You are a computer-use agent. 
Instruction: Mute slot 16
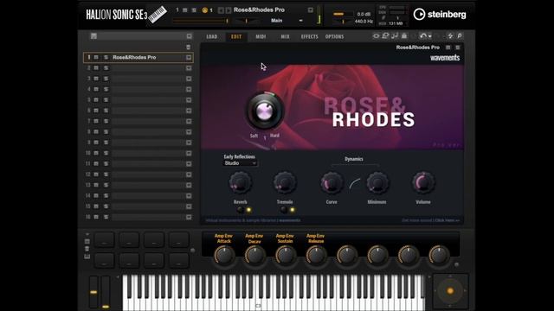click(x=96, y=217)
